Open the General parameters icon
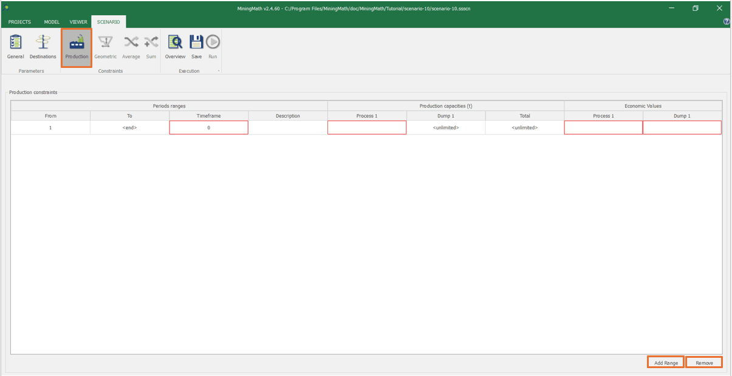The width and height of the screenshot is (732, 376). (15, 47)
